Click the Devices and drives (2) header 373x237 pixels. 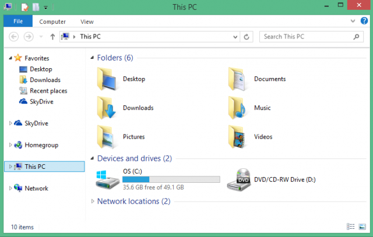135,158
